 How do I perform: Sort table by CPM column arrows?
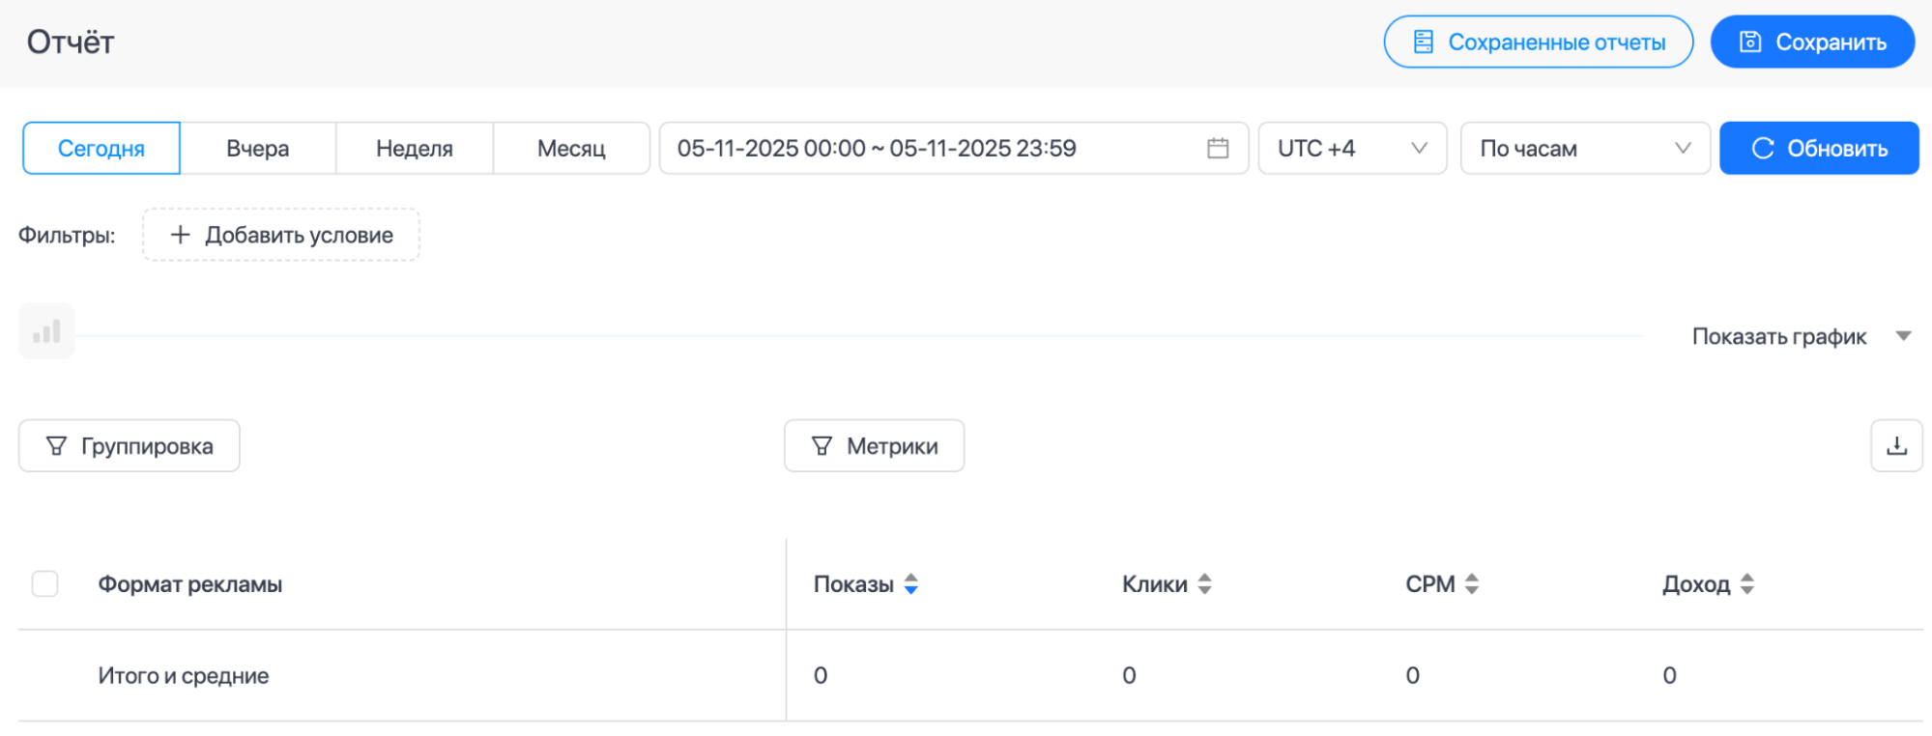[1471, 583]
